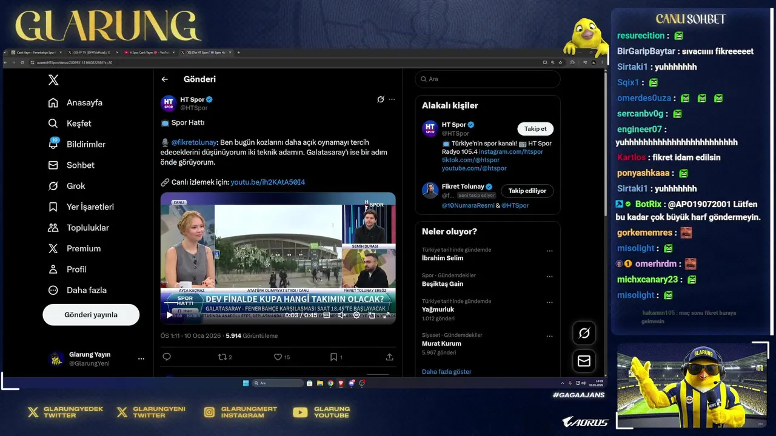
Task: Click the share icon under the post
Action: pos(389,357)
